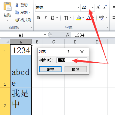Increase font size with the large A
115x115 pixels.
pyautogui.click(x=98, y=7)
